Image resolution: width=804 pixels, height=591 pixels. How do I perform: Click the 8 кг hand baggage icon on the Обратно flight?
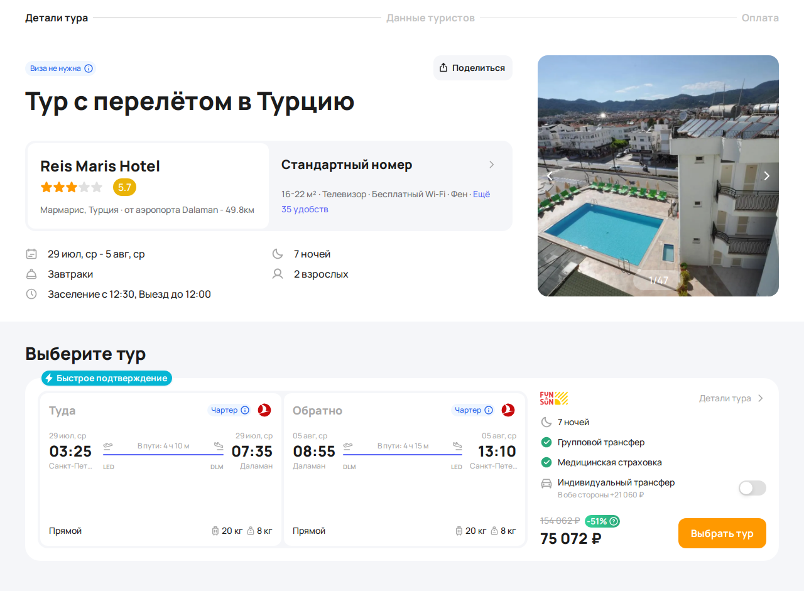[x=494, y=531]
